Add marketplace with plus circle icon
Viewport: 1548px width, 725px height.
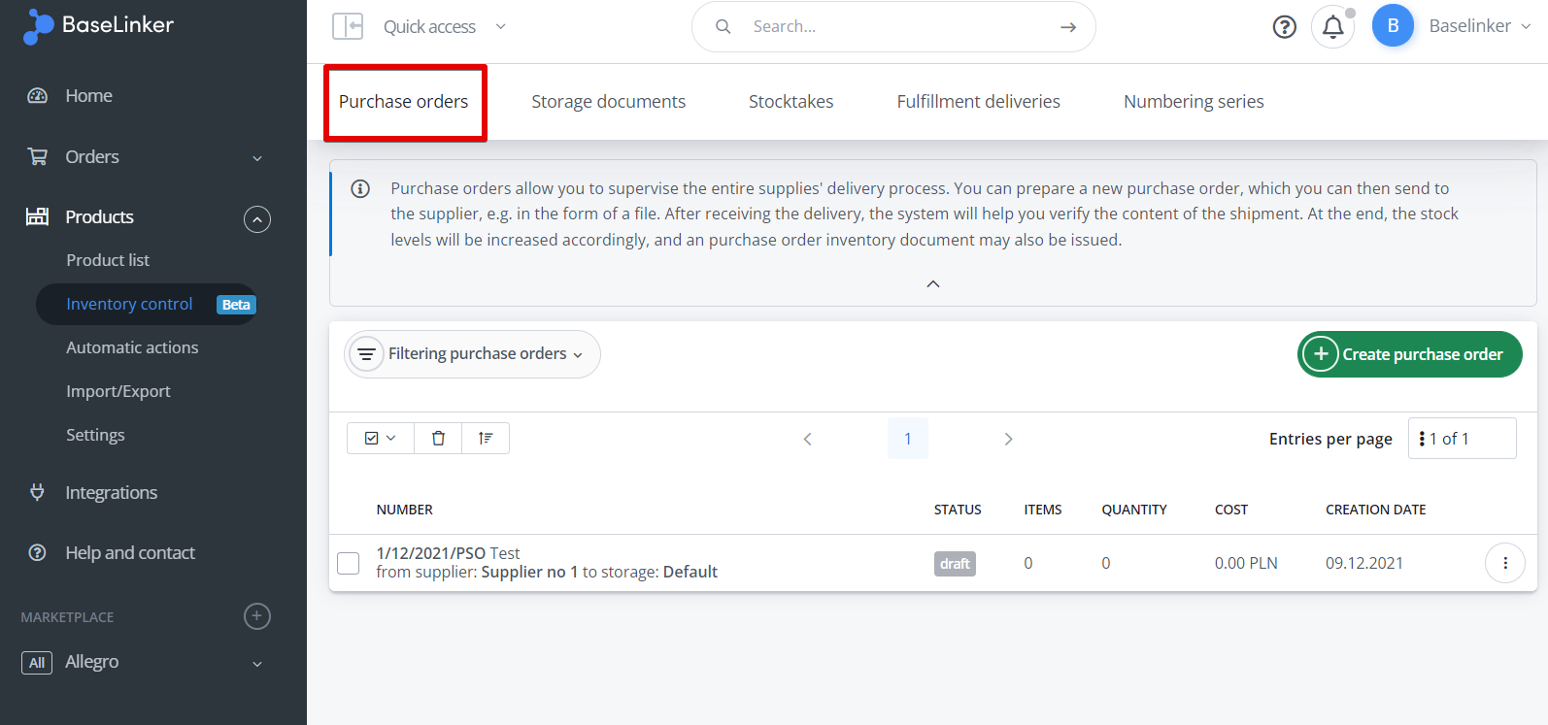click(x=257, y=616)
